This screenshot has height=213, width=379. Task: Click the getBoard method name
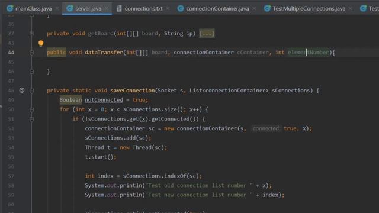pos(101,33)
